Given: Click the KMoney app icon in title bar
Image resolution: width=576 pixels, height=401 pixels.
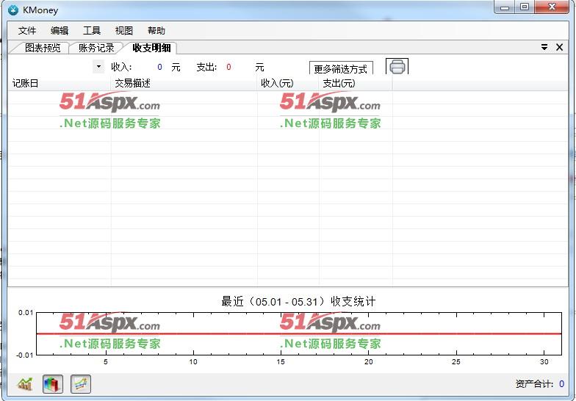Looking at the screenshot, I should click(13, 10).
